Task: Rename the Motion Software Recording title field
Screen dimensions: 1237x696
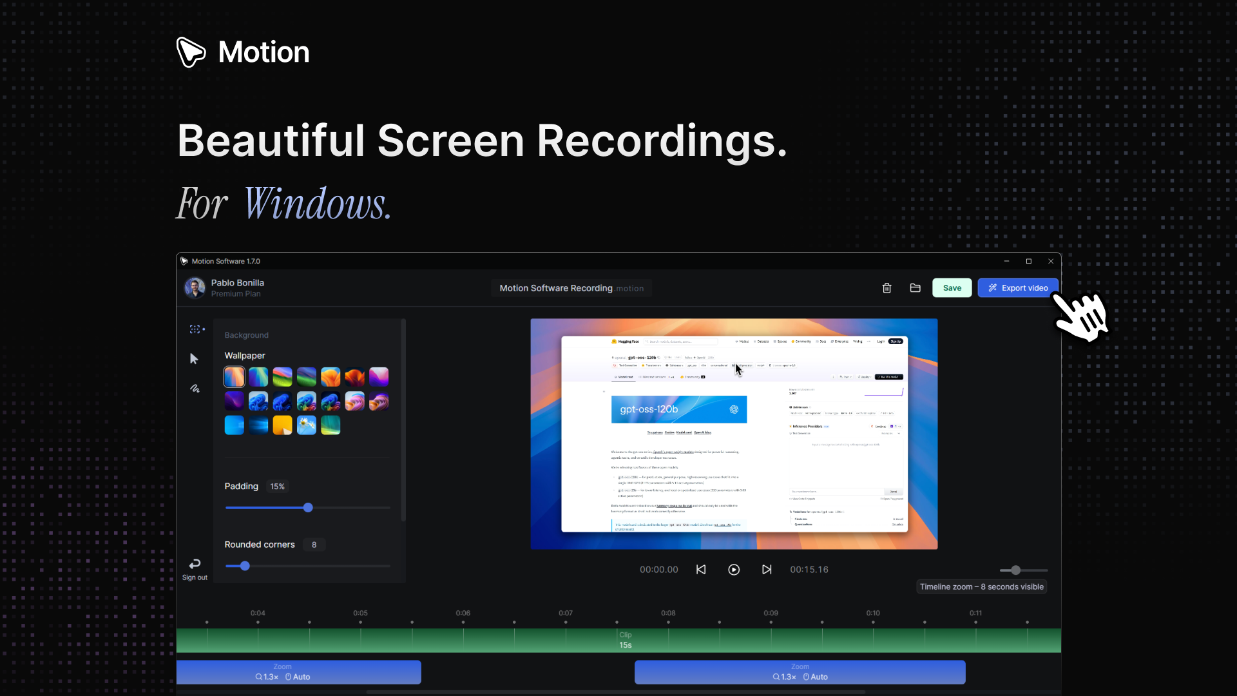Action: (571, 288)
